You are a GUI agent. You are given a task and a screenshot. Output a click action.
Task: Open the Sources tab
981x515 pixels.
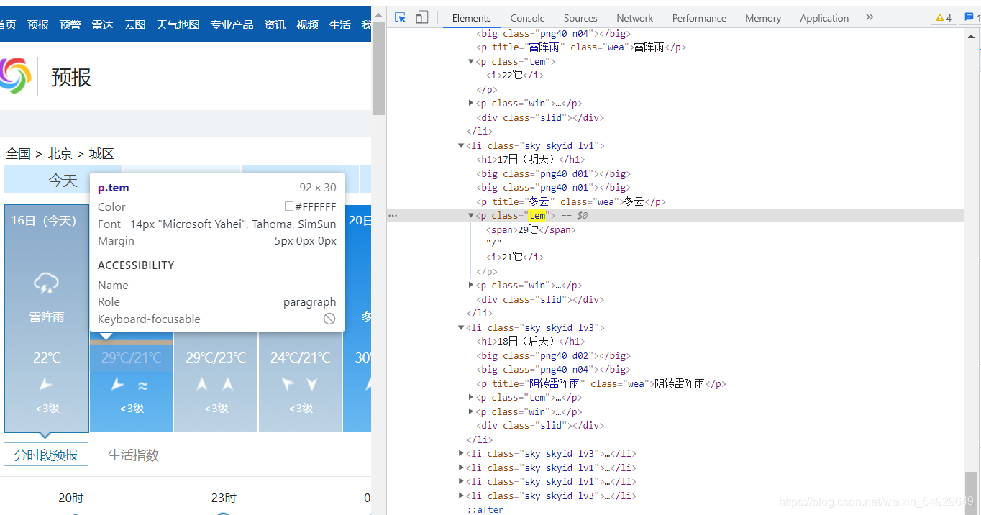580,18
